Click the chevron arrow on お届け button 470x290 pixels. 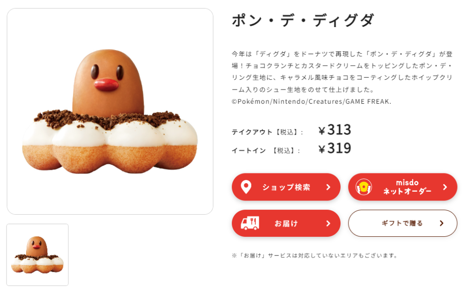(x=328, y=223)
